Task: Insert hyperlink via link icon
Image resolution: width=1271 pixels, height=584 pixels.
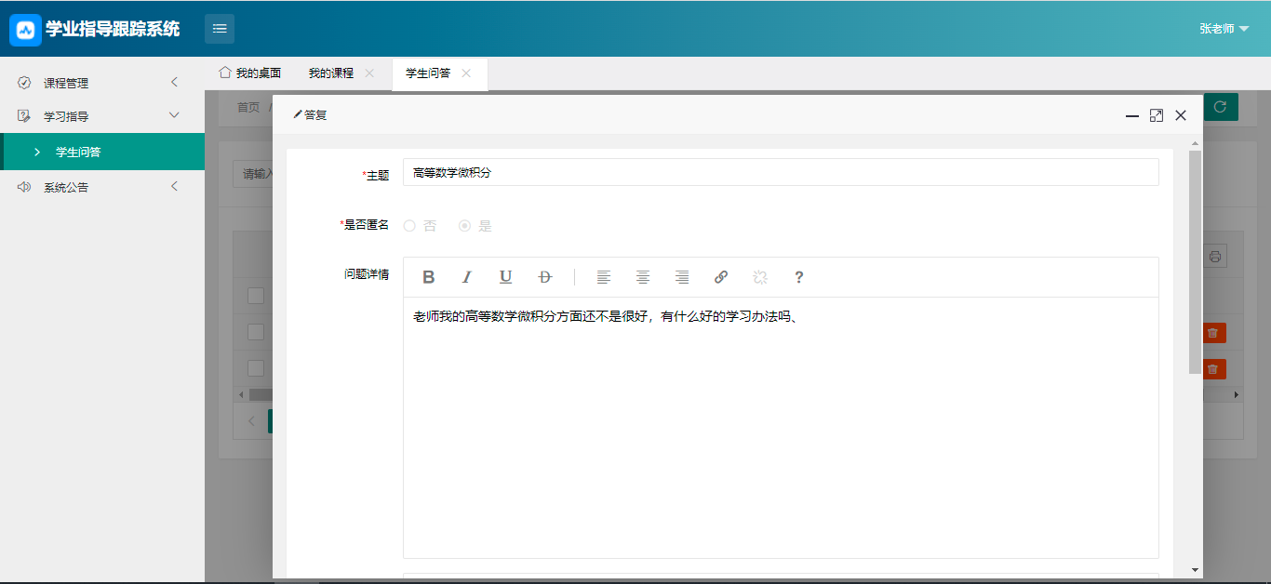Action: click(x=721, y=277)
